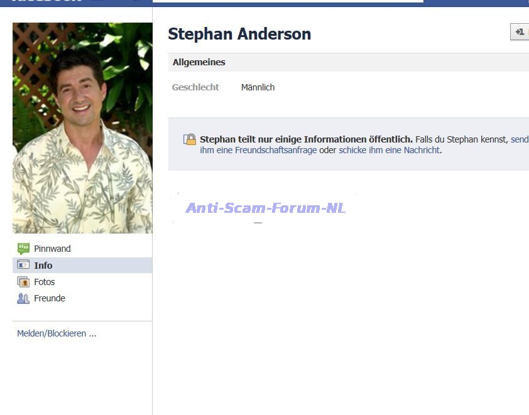Screen dimensions: 529x415
Task: Click the Pinnwand speech bubble icon
Action: (23, 249)
